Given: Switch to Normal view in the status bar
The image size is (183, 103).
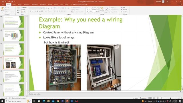Looking at the screenshot, I should point(150,98).
